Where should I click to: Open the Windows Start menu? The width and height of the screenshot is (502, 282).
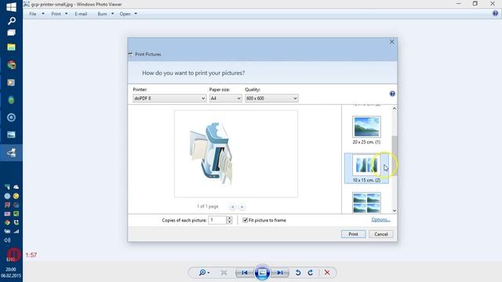[11, 7]
